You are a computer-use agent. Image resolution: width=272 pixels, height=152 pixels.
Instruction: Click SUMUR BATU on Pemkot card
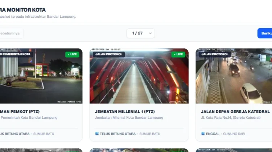pyautogui.click(x=44, y=134)
